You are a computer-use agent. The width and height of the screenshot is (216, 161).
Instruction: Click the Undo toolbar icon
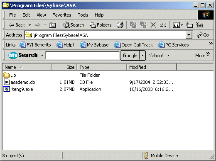click(x=163, y=25)
